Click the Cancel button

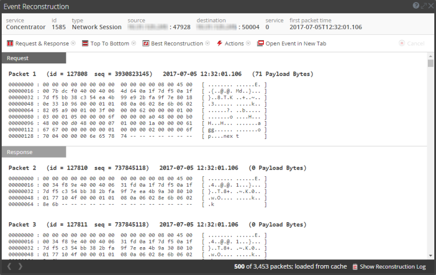click(x=412, y=44)
